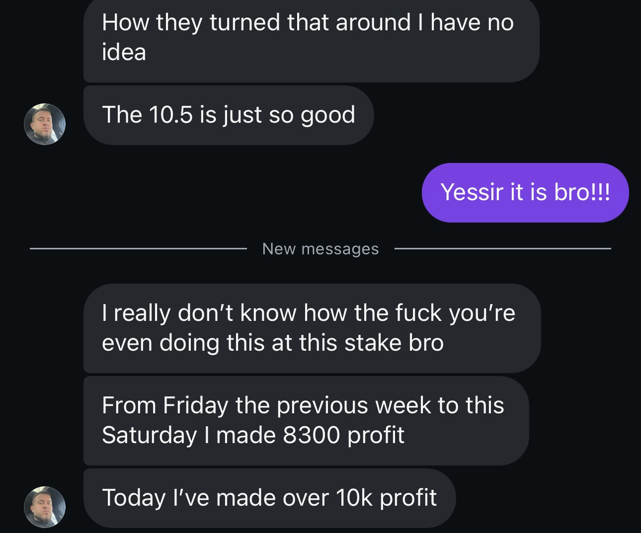Tap the purple "Yessir it is bro!!!" bubble
This screenshot has width=641, height=533.
(x=525, y=193)
